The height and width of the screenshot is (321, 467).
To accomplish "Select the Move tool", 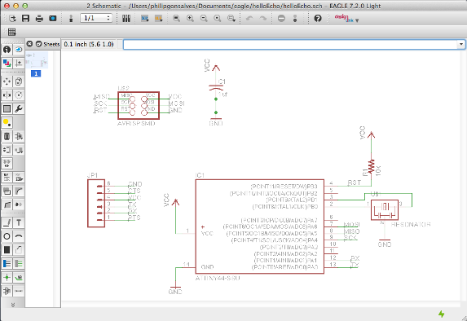I will coord(7,81).
